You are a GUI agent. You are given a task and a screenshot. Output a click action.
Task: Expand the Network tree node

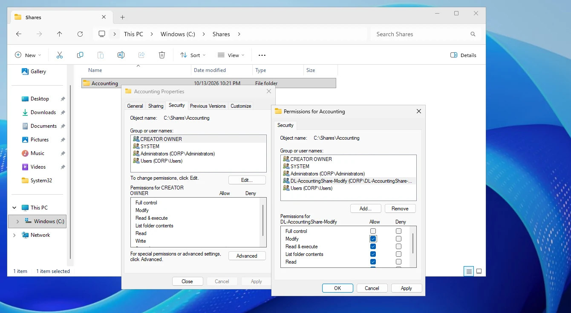click(x=14, y=235)
